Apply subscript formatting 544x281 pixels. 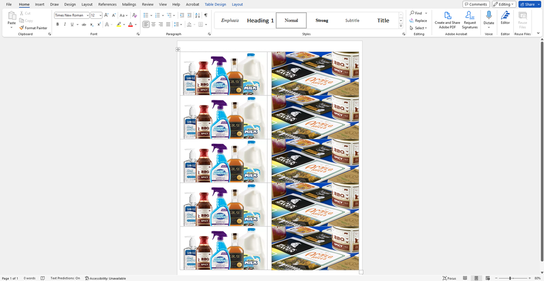tap(92, 25)
